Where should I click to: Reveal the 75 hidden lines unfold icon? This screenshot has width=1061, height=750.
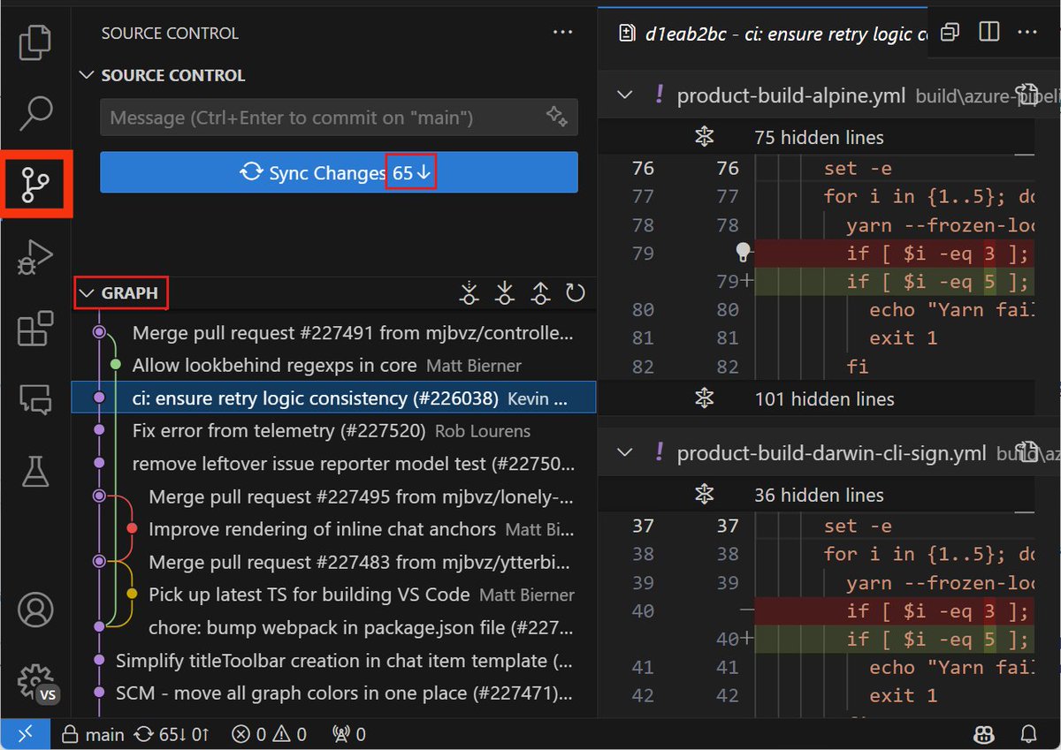(x=704, y=137)
